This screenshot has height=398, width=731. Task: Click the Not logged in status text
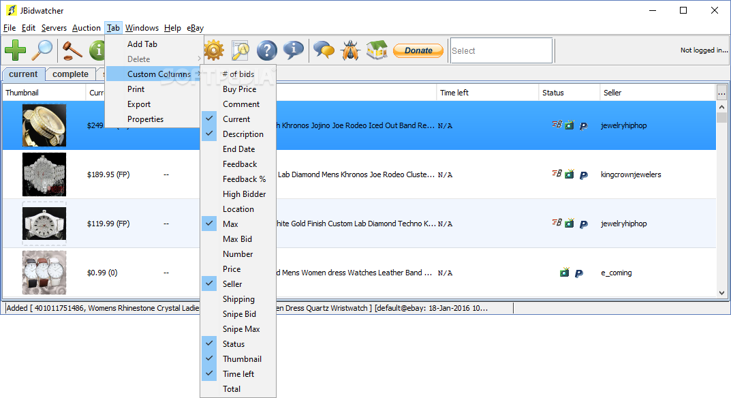(x=704, y=50)
